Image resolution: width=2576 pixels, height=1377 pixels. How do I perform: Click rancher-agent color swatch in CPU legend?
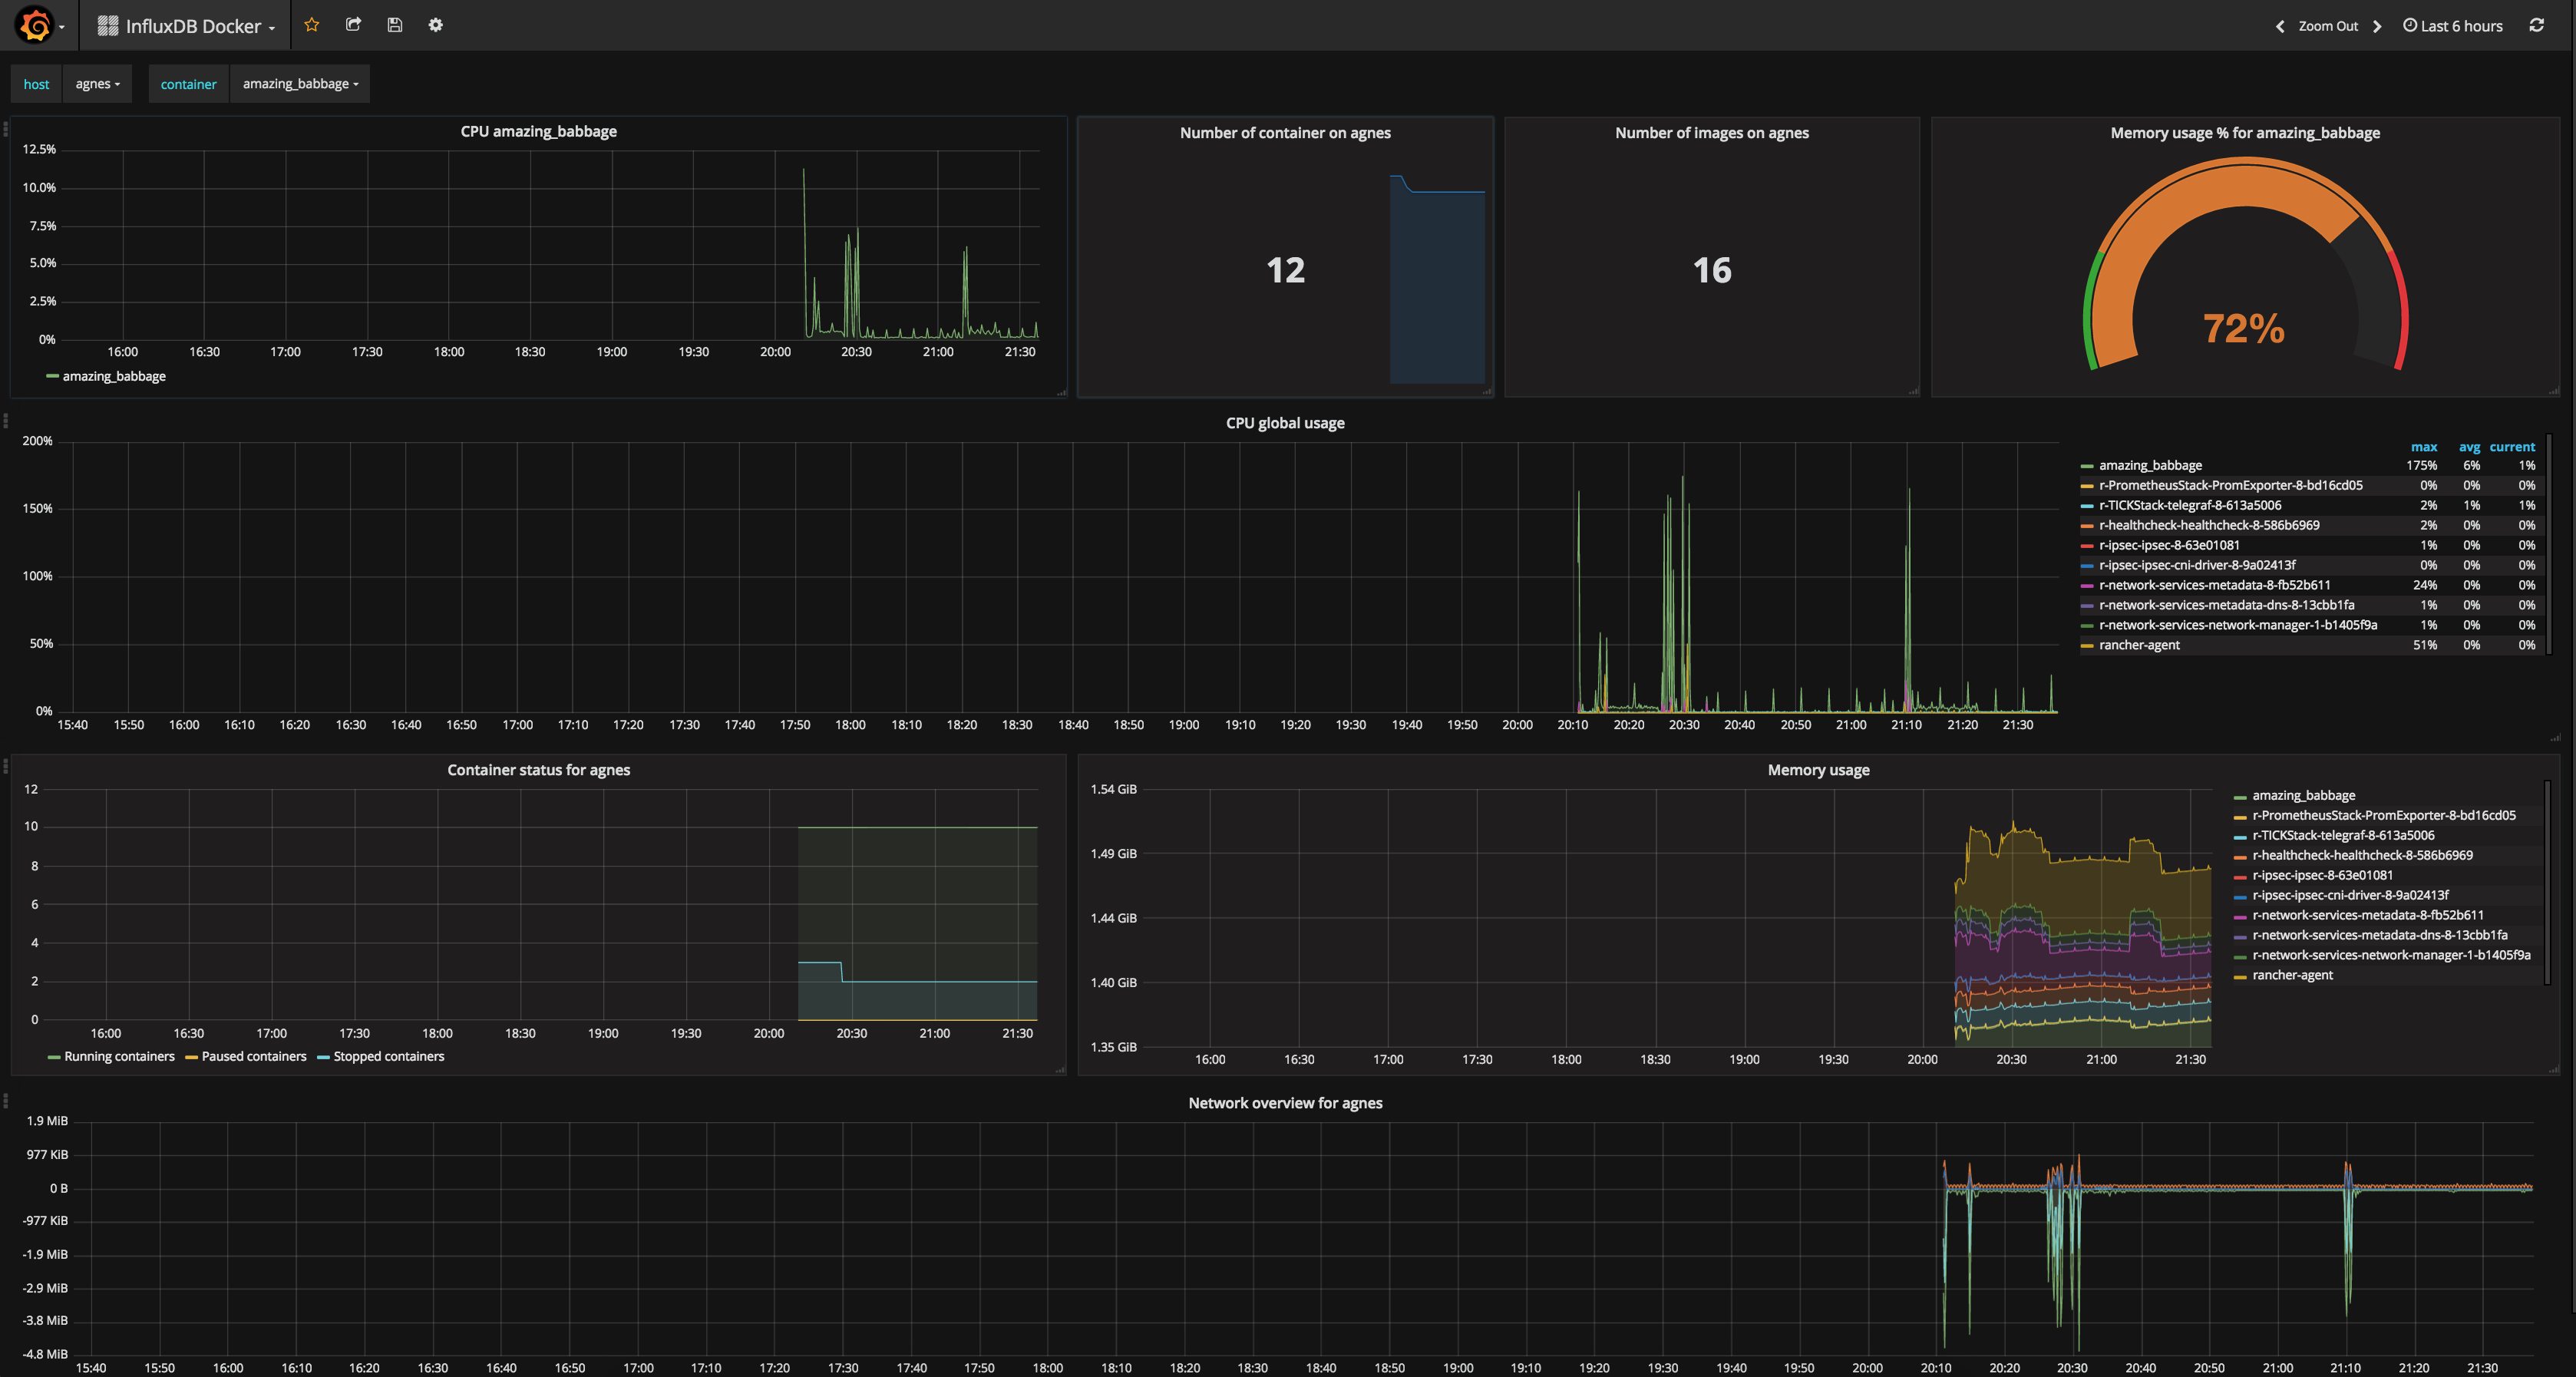pos(2087,646)
